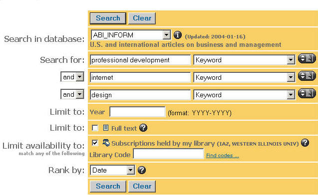The height and width of the screenshot is (195, 318).
Task: Open Keyword dropdown for professional development
Action: 244,60
